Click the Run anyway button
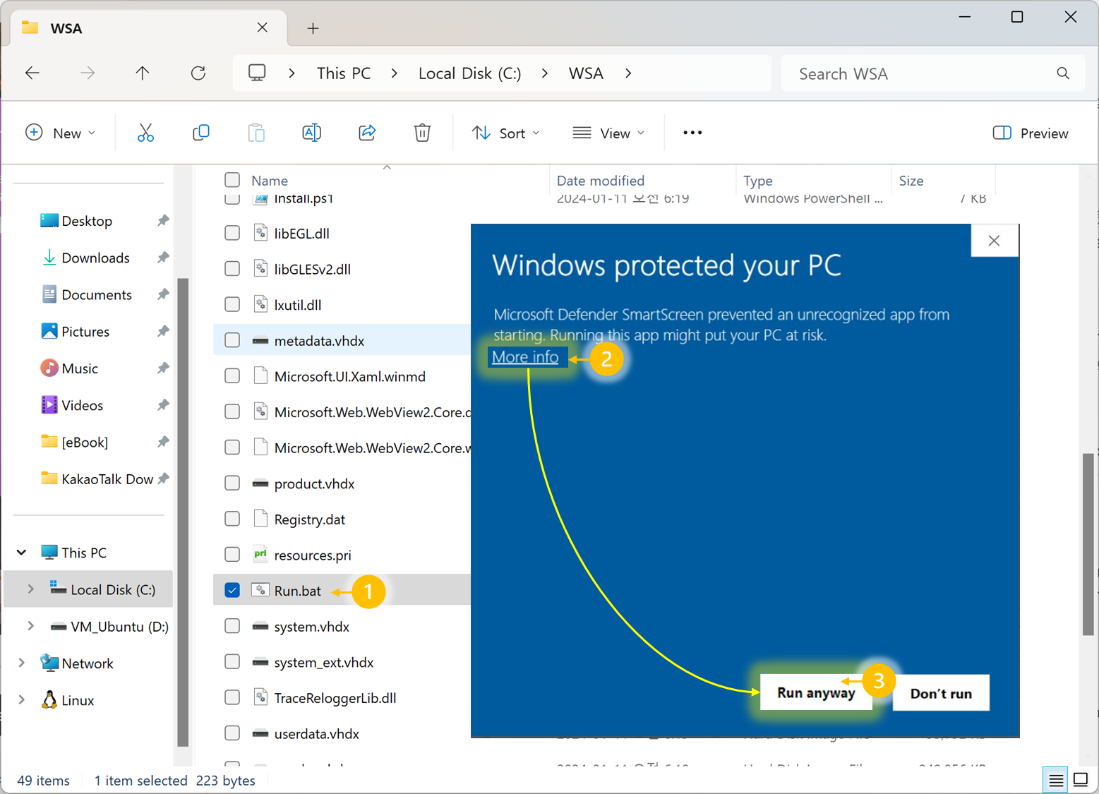Screen dimensions: 1099x794 (816, 693)
